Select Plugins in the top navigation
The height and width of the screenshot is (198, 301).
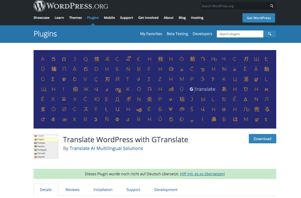pyautogui.click(x=93, y=18)
